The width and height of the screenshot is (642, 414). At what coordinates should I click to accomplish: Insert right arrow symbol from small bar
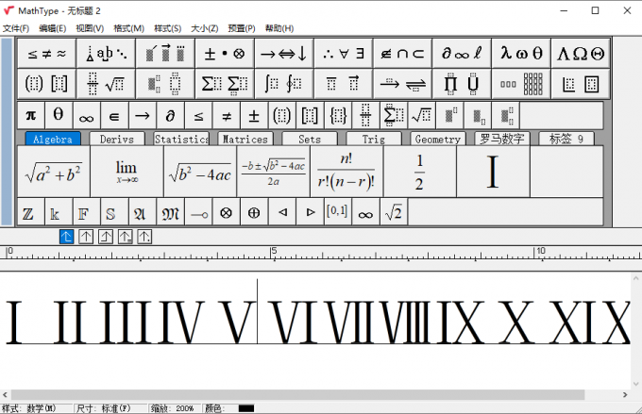(x=142, y=116)
